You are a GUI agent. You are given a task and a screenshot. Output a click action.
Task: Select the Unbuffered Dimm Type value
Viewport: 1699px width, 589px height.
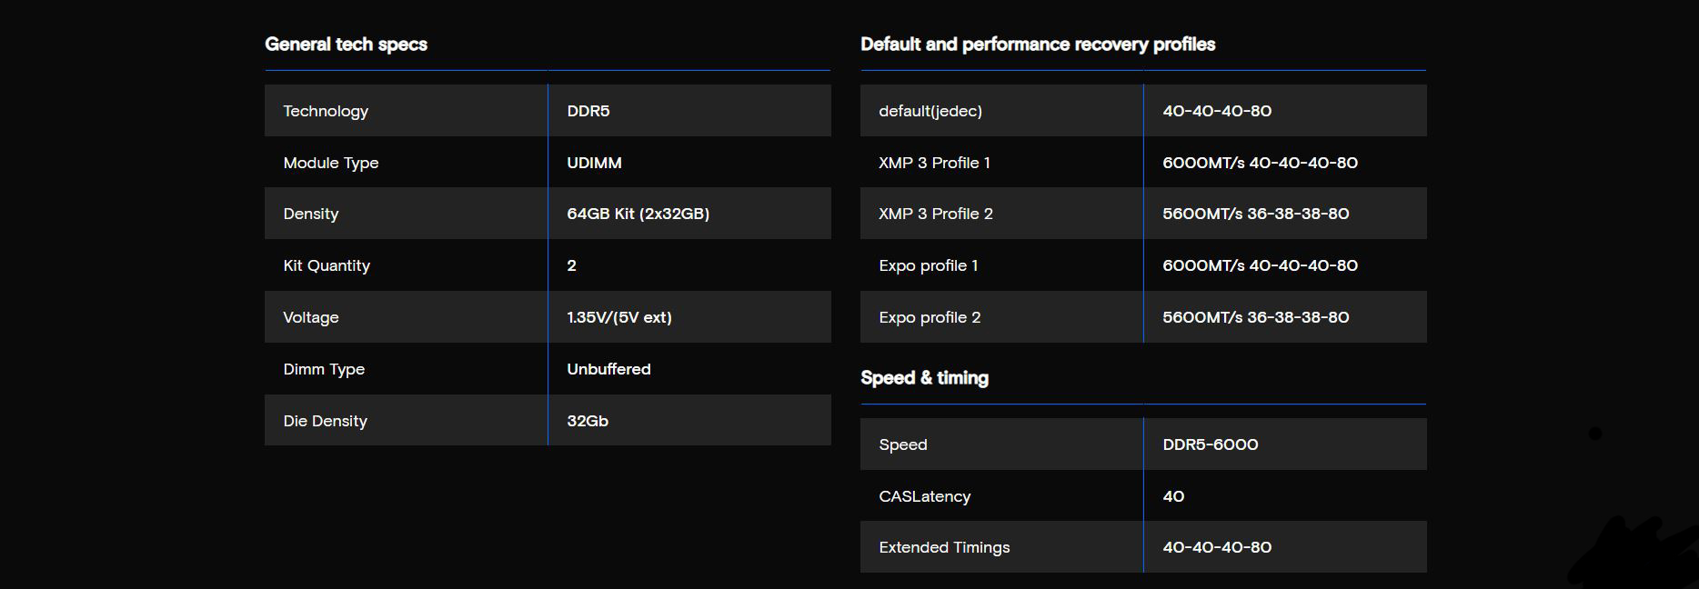[608, 369]
